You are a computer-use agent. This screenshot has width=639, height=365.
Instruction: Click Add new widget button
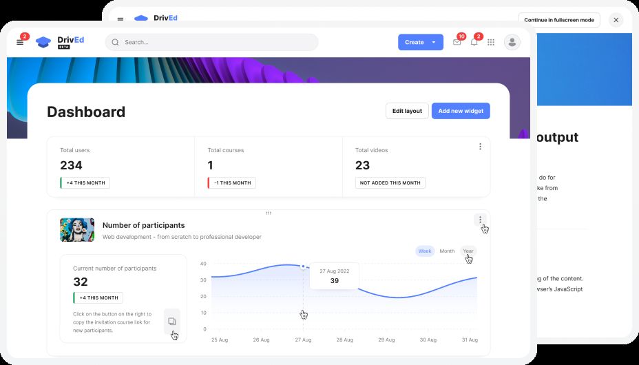coord(461,111)
